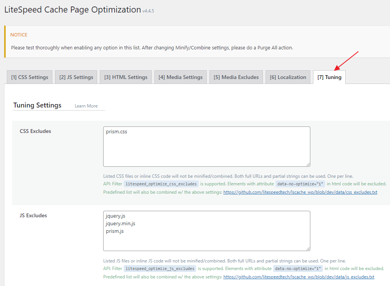Open the js_excludes.txt GitHub link

[299, 277]
